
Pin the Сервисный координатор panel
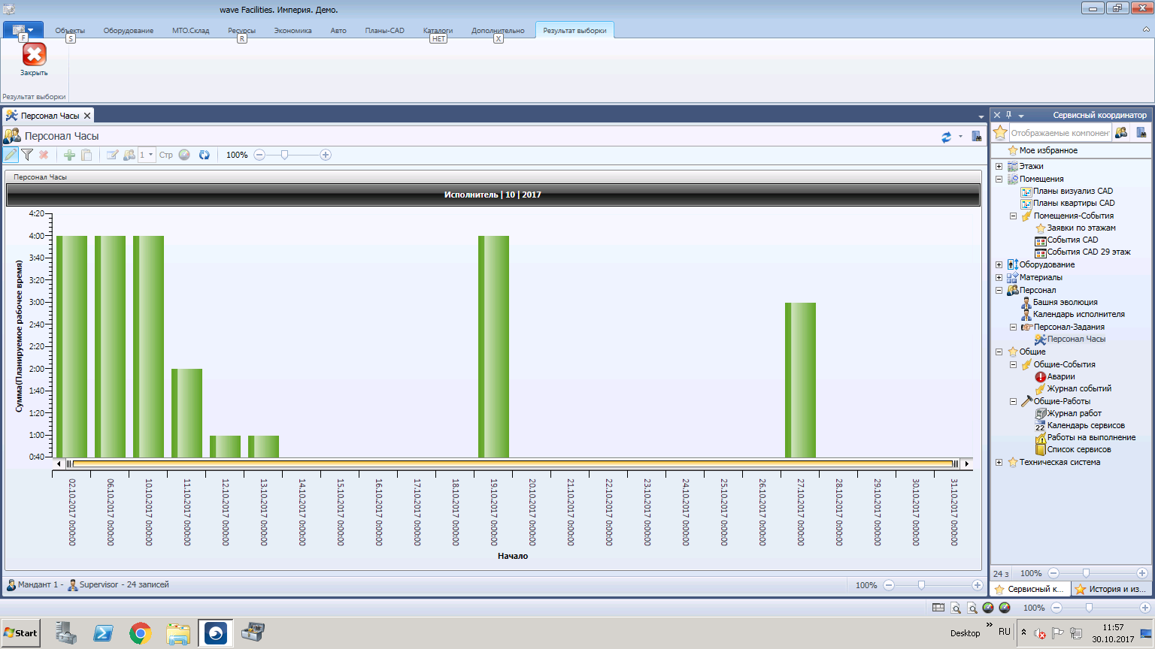click(x=1008, y=115)
